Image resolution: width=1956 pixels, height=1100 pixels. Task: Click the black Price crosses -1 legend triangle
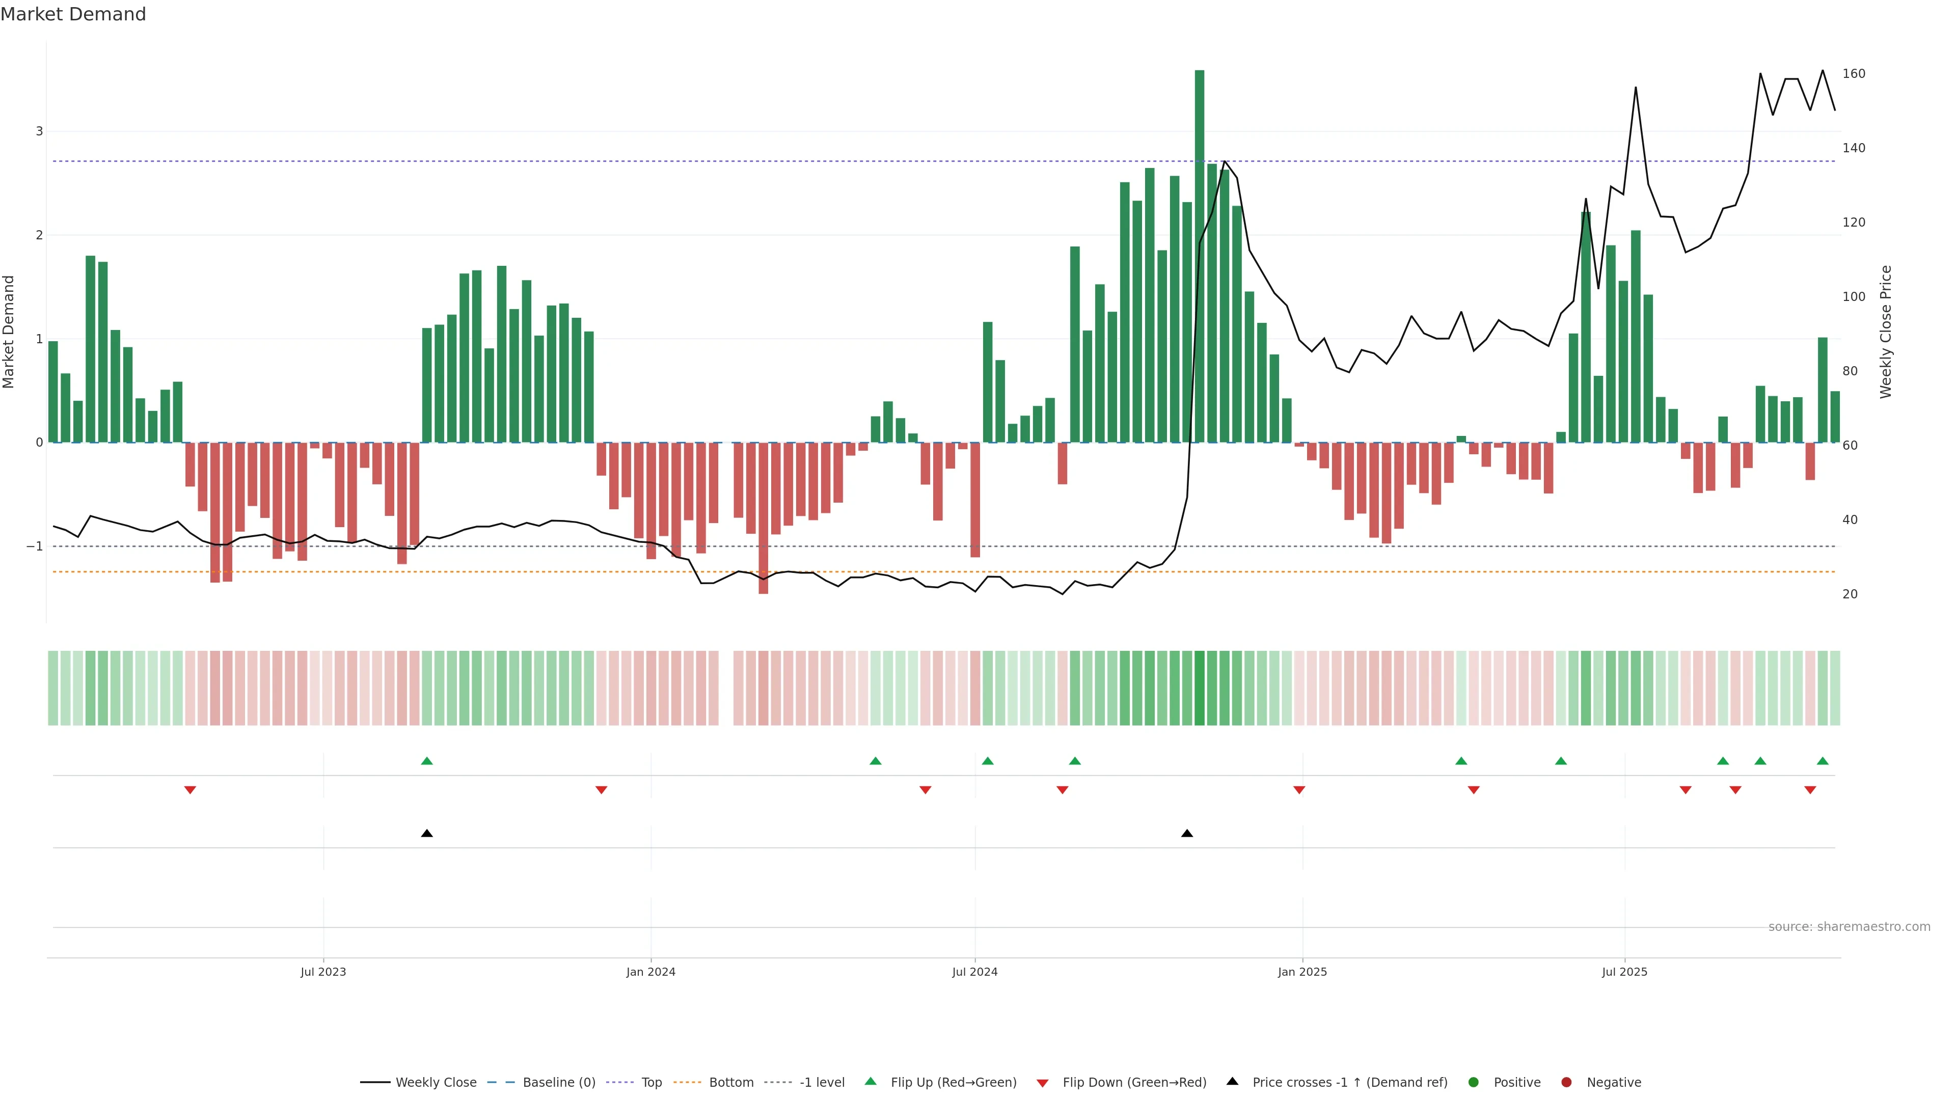(x=1232, y=1081)
